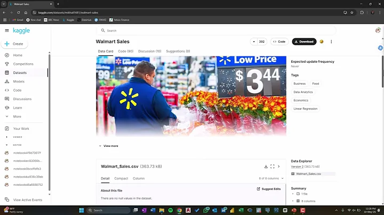Open the user profile avatar
This screenshot has width=384, height=215.
coord(378,30)
